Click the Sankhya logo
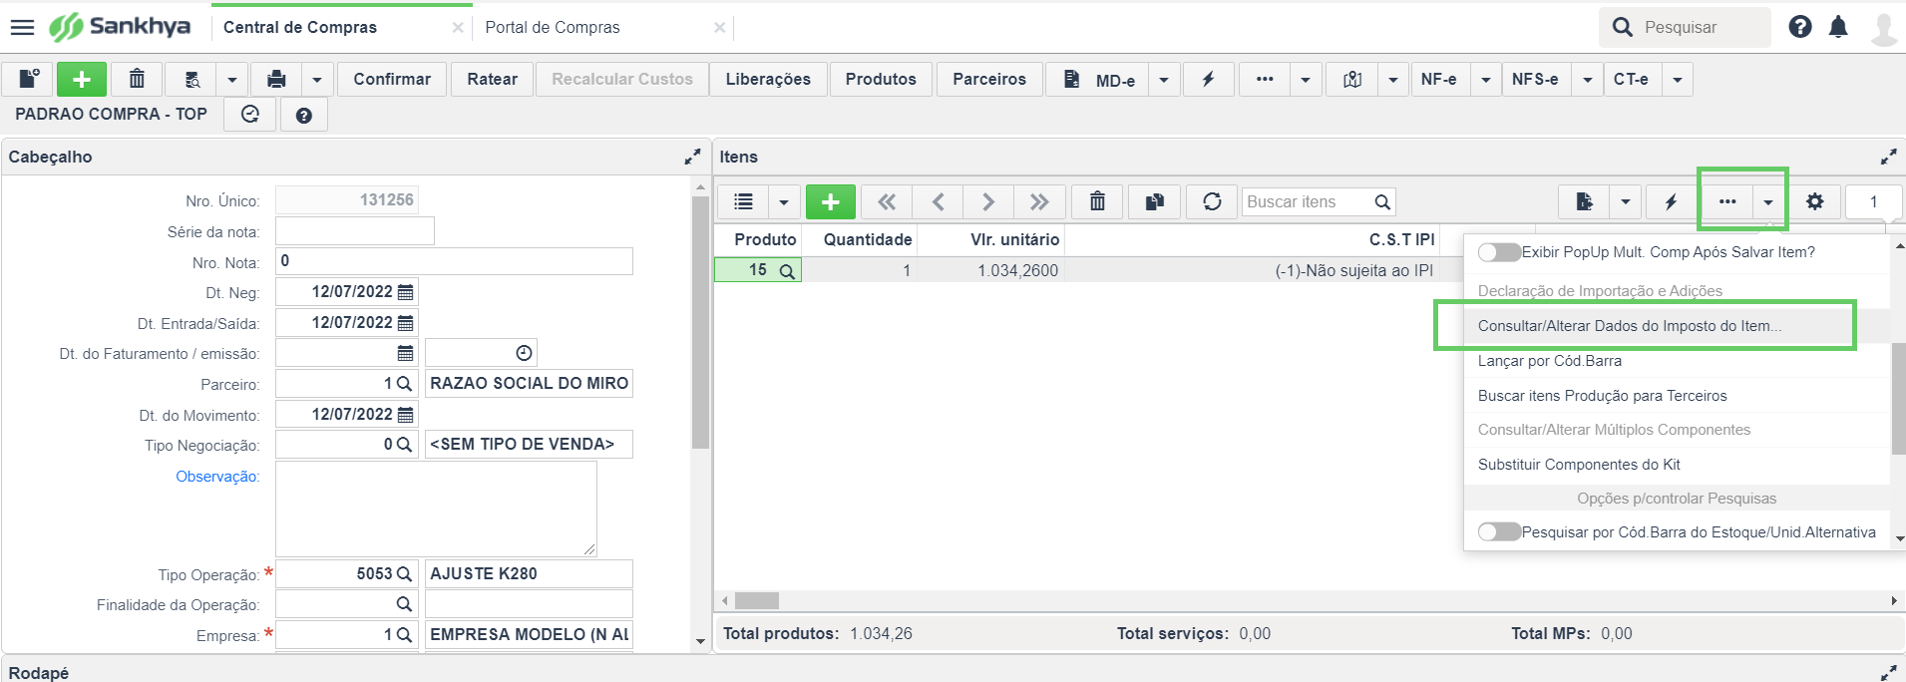 [x=120, y=27]
